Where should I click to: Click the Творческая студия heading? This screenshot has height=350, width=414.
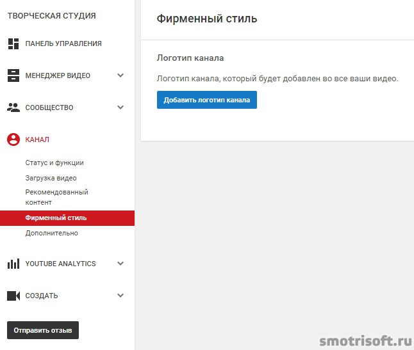(x=52, y=16)
